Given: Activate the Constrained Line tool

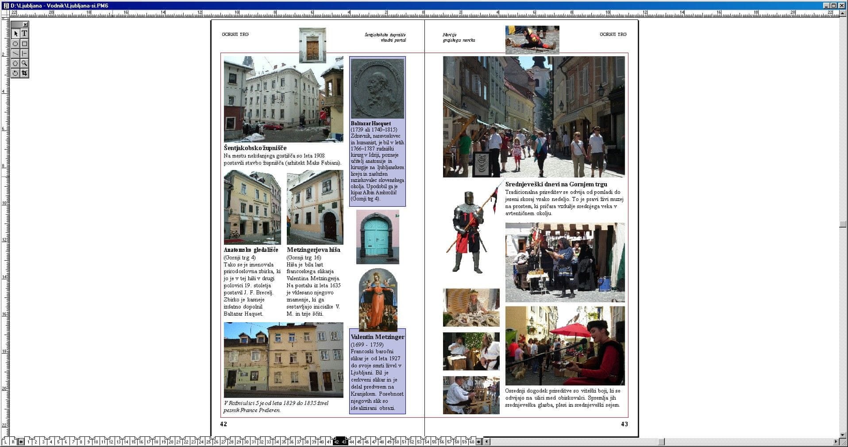Looking at the screenshot, I should click(24, 54).
